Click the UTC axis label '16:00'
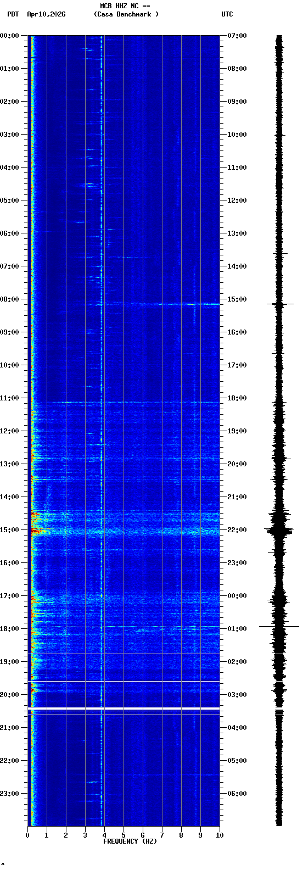Viewport: 303px width, 870px height. click(x=237, y=332)
